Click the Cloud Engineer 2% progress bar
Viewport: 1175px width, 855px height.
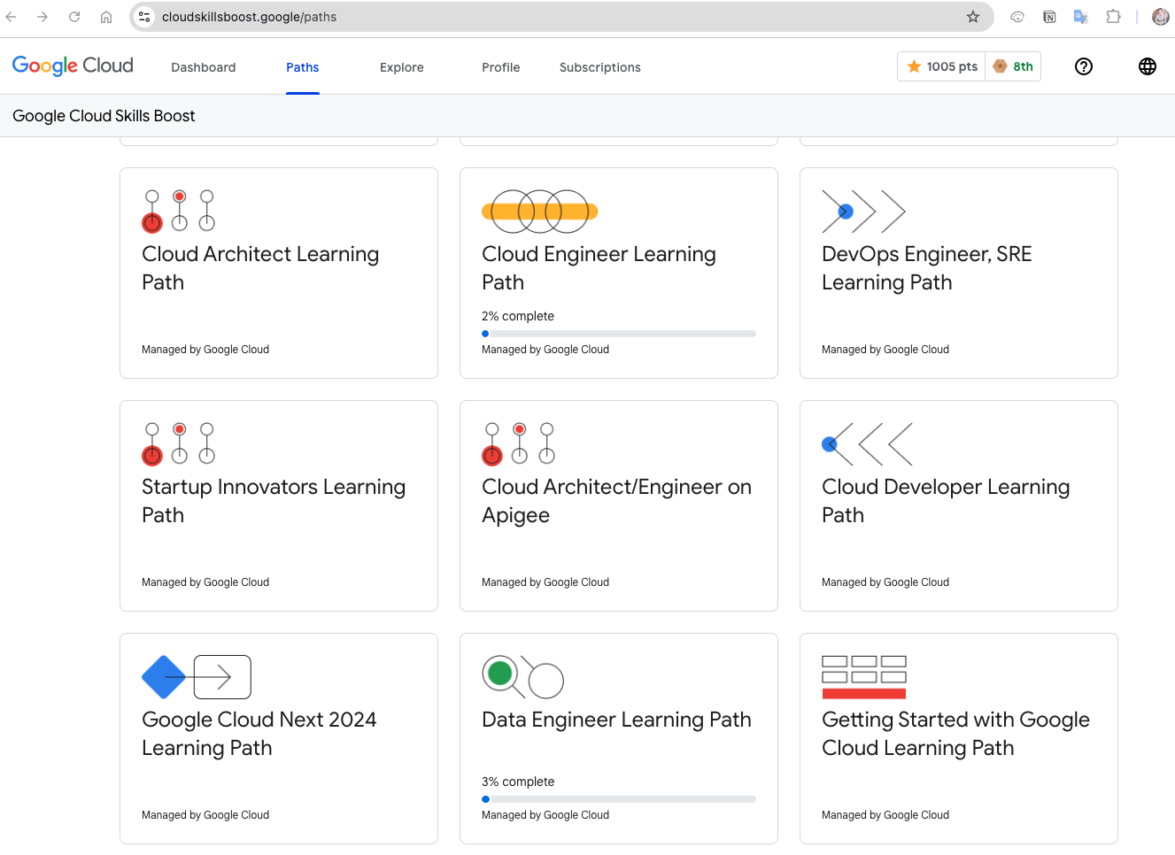point(618,334)
